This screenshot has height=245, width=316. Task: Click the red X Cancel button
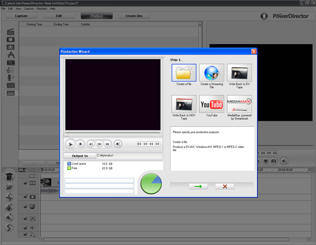pos(225,186)
